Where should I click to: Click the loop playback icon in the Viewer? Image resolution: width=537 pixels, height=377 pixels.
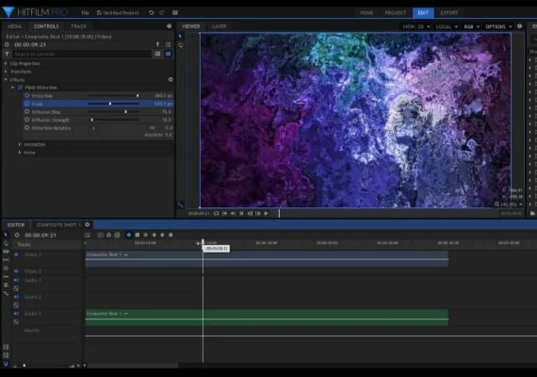[x=216, y=213]
